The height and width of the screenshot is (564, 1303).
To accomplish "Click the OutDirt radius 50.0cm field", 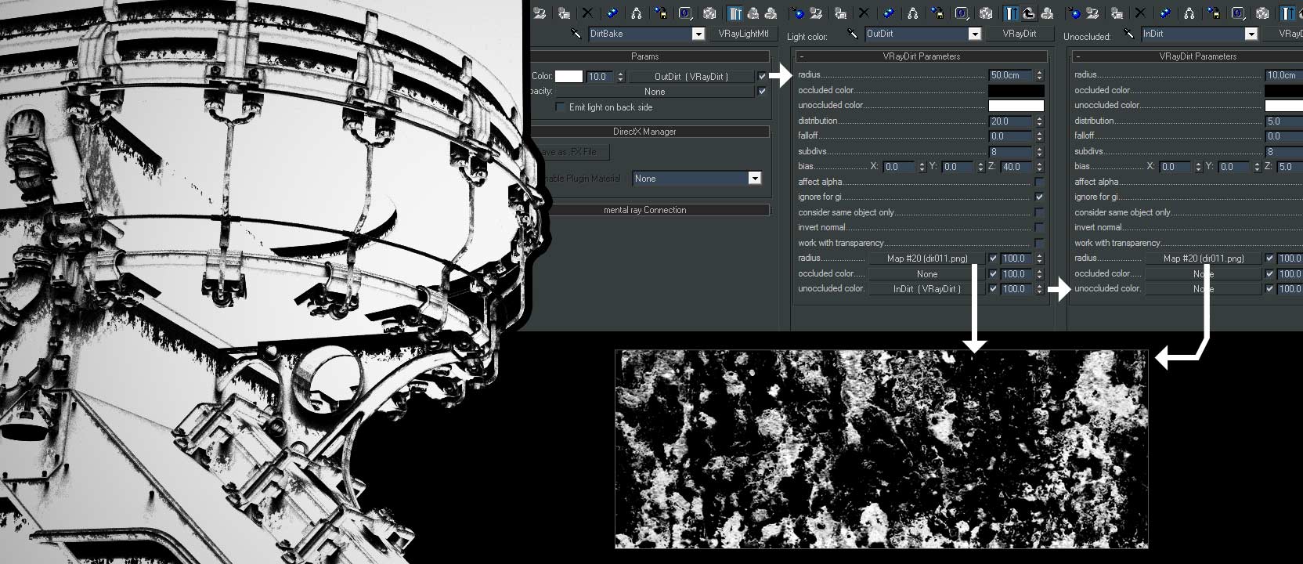I will click(x=1009, y=75).
